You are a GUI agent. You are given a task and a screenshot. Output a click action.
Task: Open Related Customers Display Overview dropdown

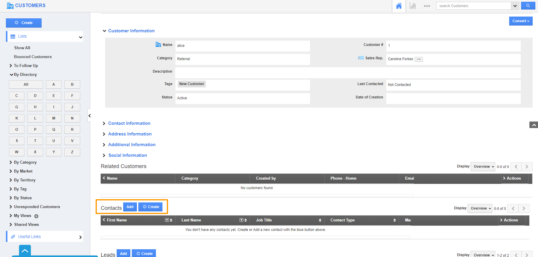pyautogui.click(x=483, y=167)
